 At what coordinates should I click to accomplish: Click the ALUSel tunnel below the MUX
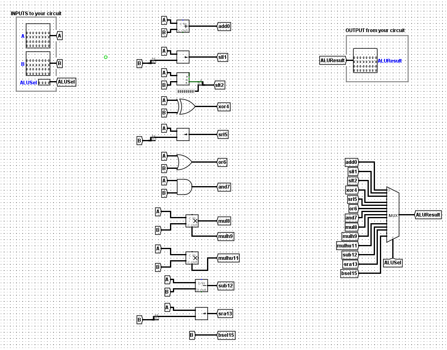pyautogui.click(x=392, y=262)
